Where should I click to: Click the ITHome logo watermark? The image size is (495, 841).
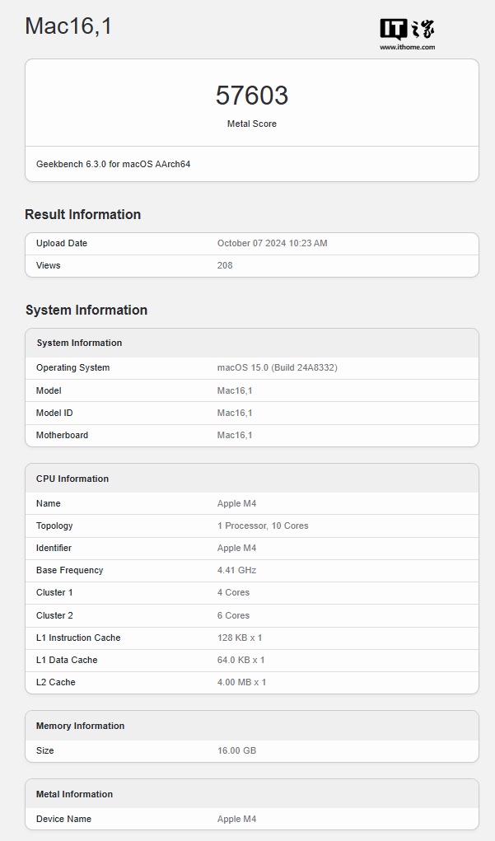pos(407,30)
